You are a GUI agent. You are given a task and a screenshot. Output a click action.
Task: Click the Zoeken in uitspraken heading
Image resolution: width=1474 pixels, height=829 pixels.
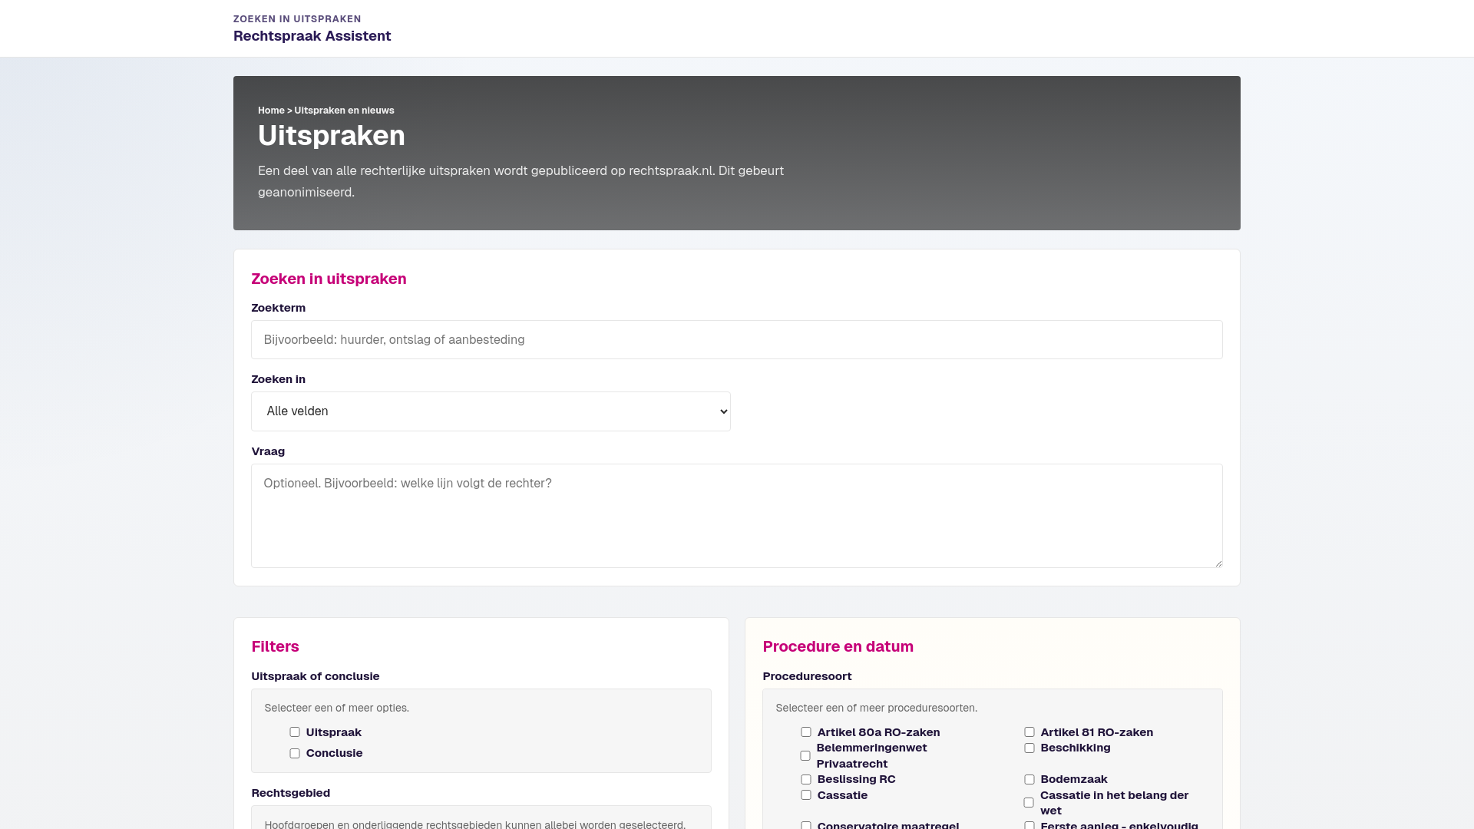click(x=329, y=279)
